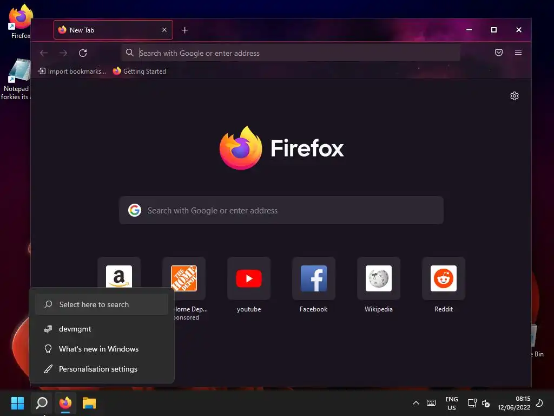554x416 pixels.
Task: Open a new tab with plus button
Action: coord(185,30)
